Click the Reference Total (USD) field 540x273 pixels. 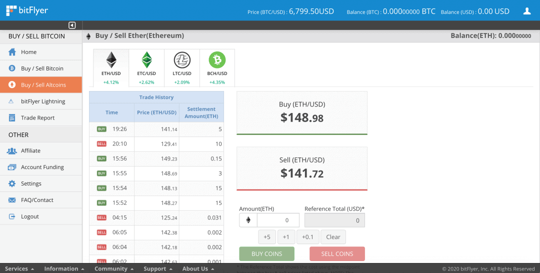334,220
